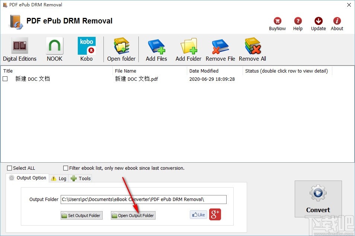The width and height of the screenshot is (355, 236).
Task: Add Files to the list
Action: [156, 50]
